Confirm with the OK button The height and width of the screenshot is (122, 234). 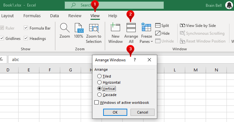tap(115, 112)
